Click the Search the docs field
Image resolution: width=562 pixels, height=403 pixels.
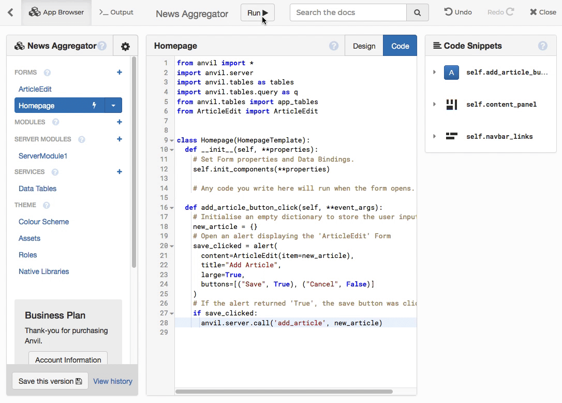point(348,12)
